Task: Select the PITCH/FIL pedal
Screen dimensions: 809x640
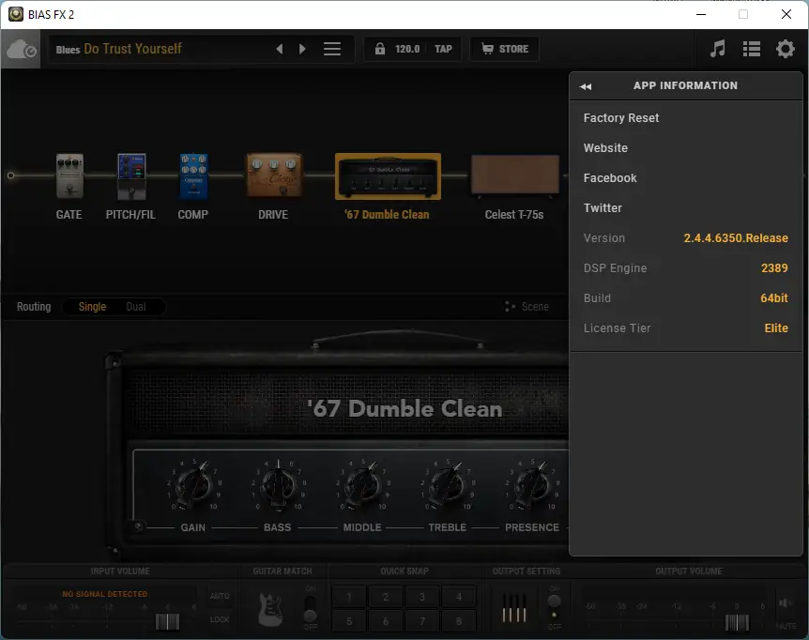Action: pos(131,175)
